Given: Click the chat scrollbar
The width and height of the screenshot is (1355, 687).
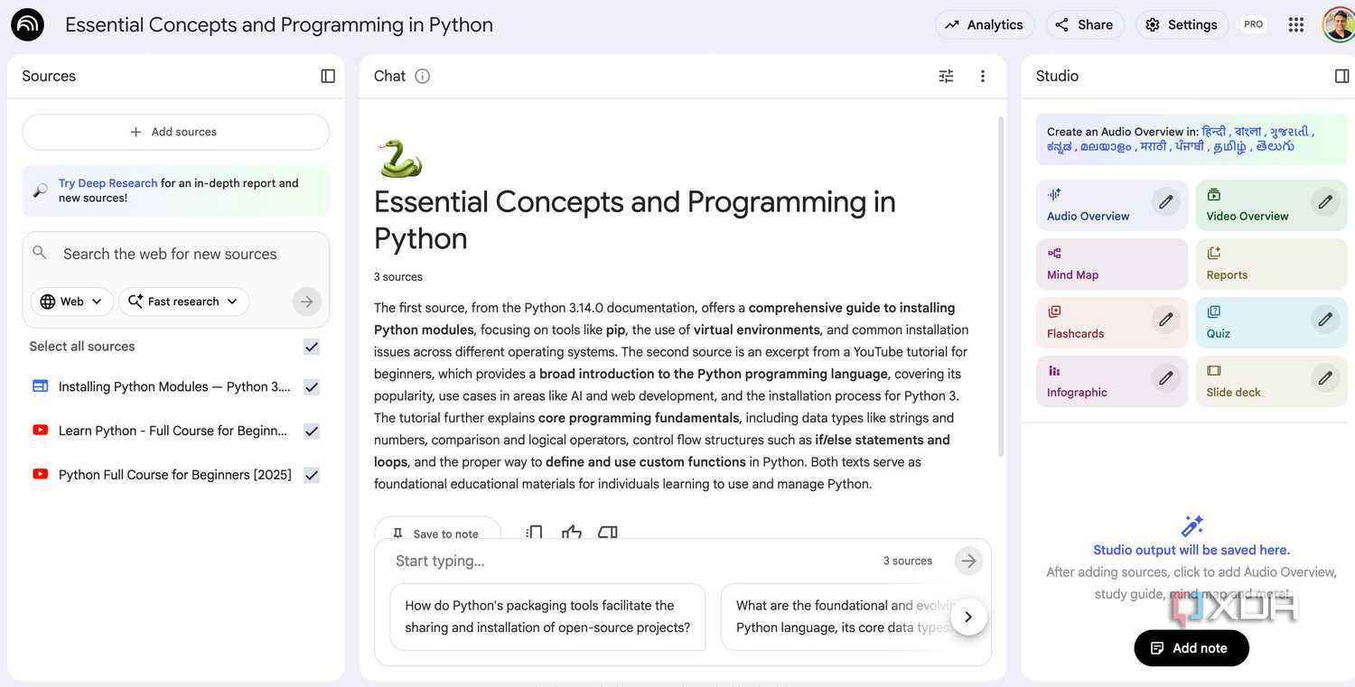Looking at the screenshot, I should pyautogui.click(x=1000, y=287).
